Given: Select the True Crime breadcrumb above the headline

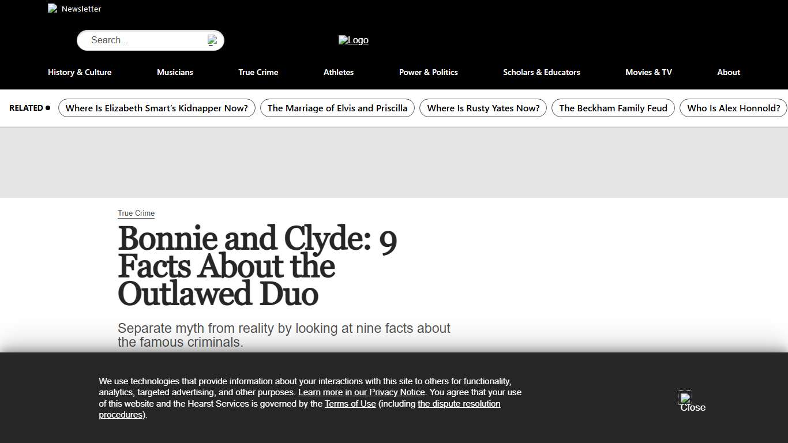Looking at the screenshot, I should 136,213.
